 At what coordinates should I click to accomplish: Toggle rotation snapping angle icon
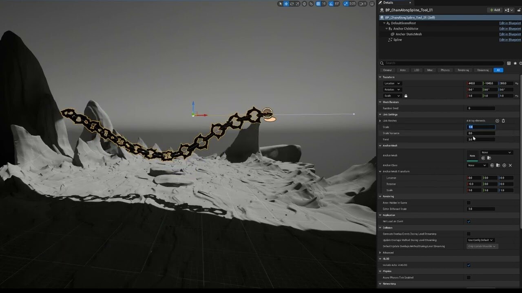(x=330, y=3)
